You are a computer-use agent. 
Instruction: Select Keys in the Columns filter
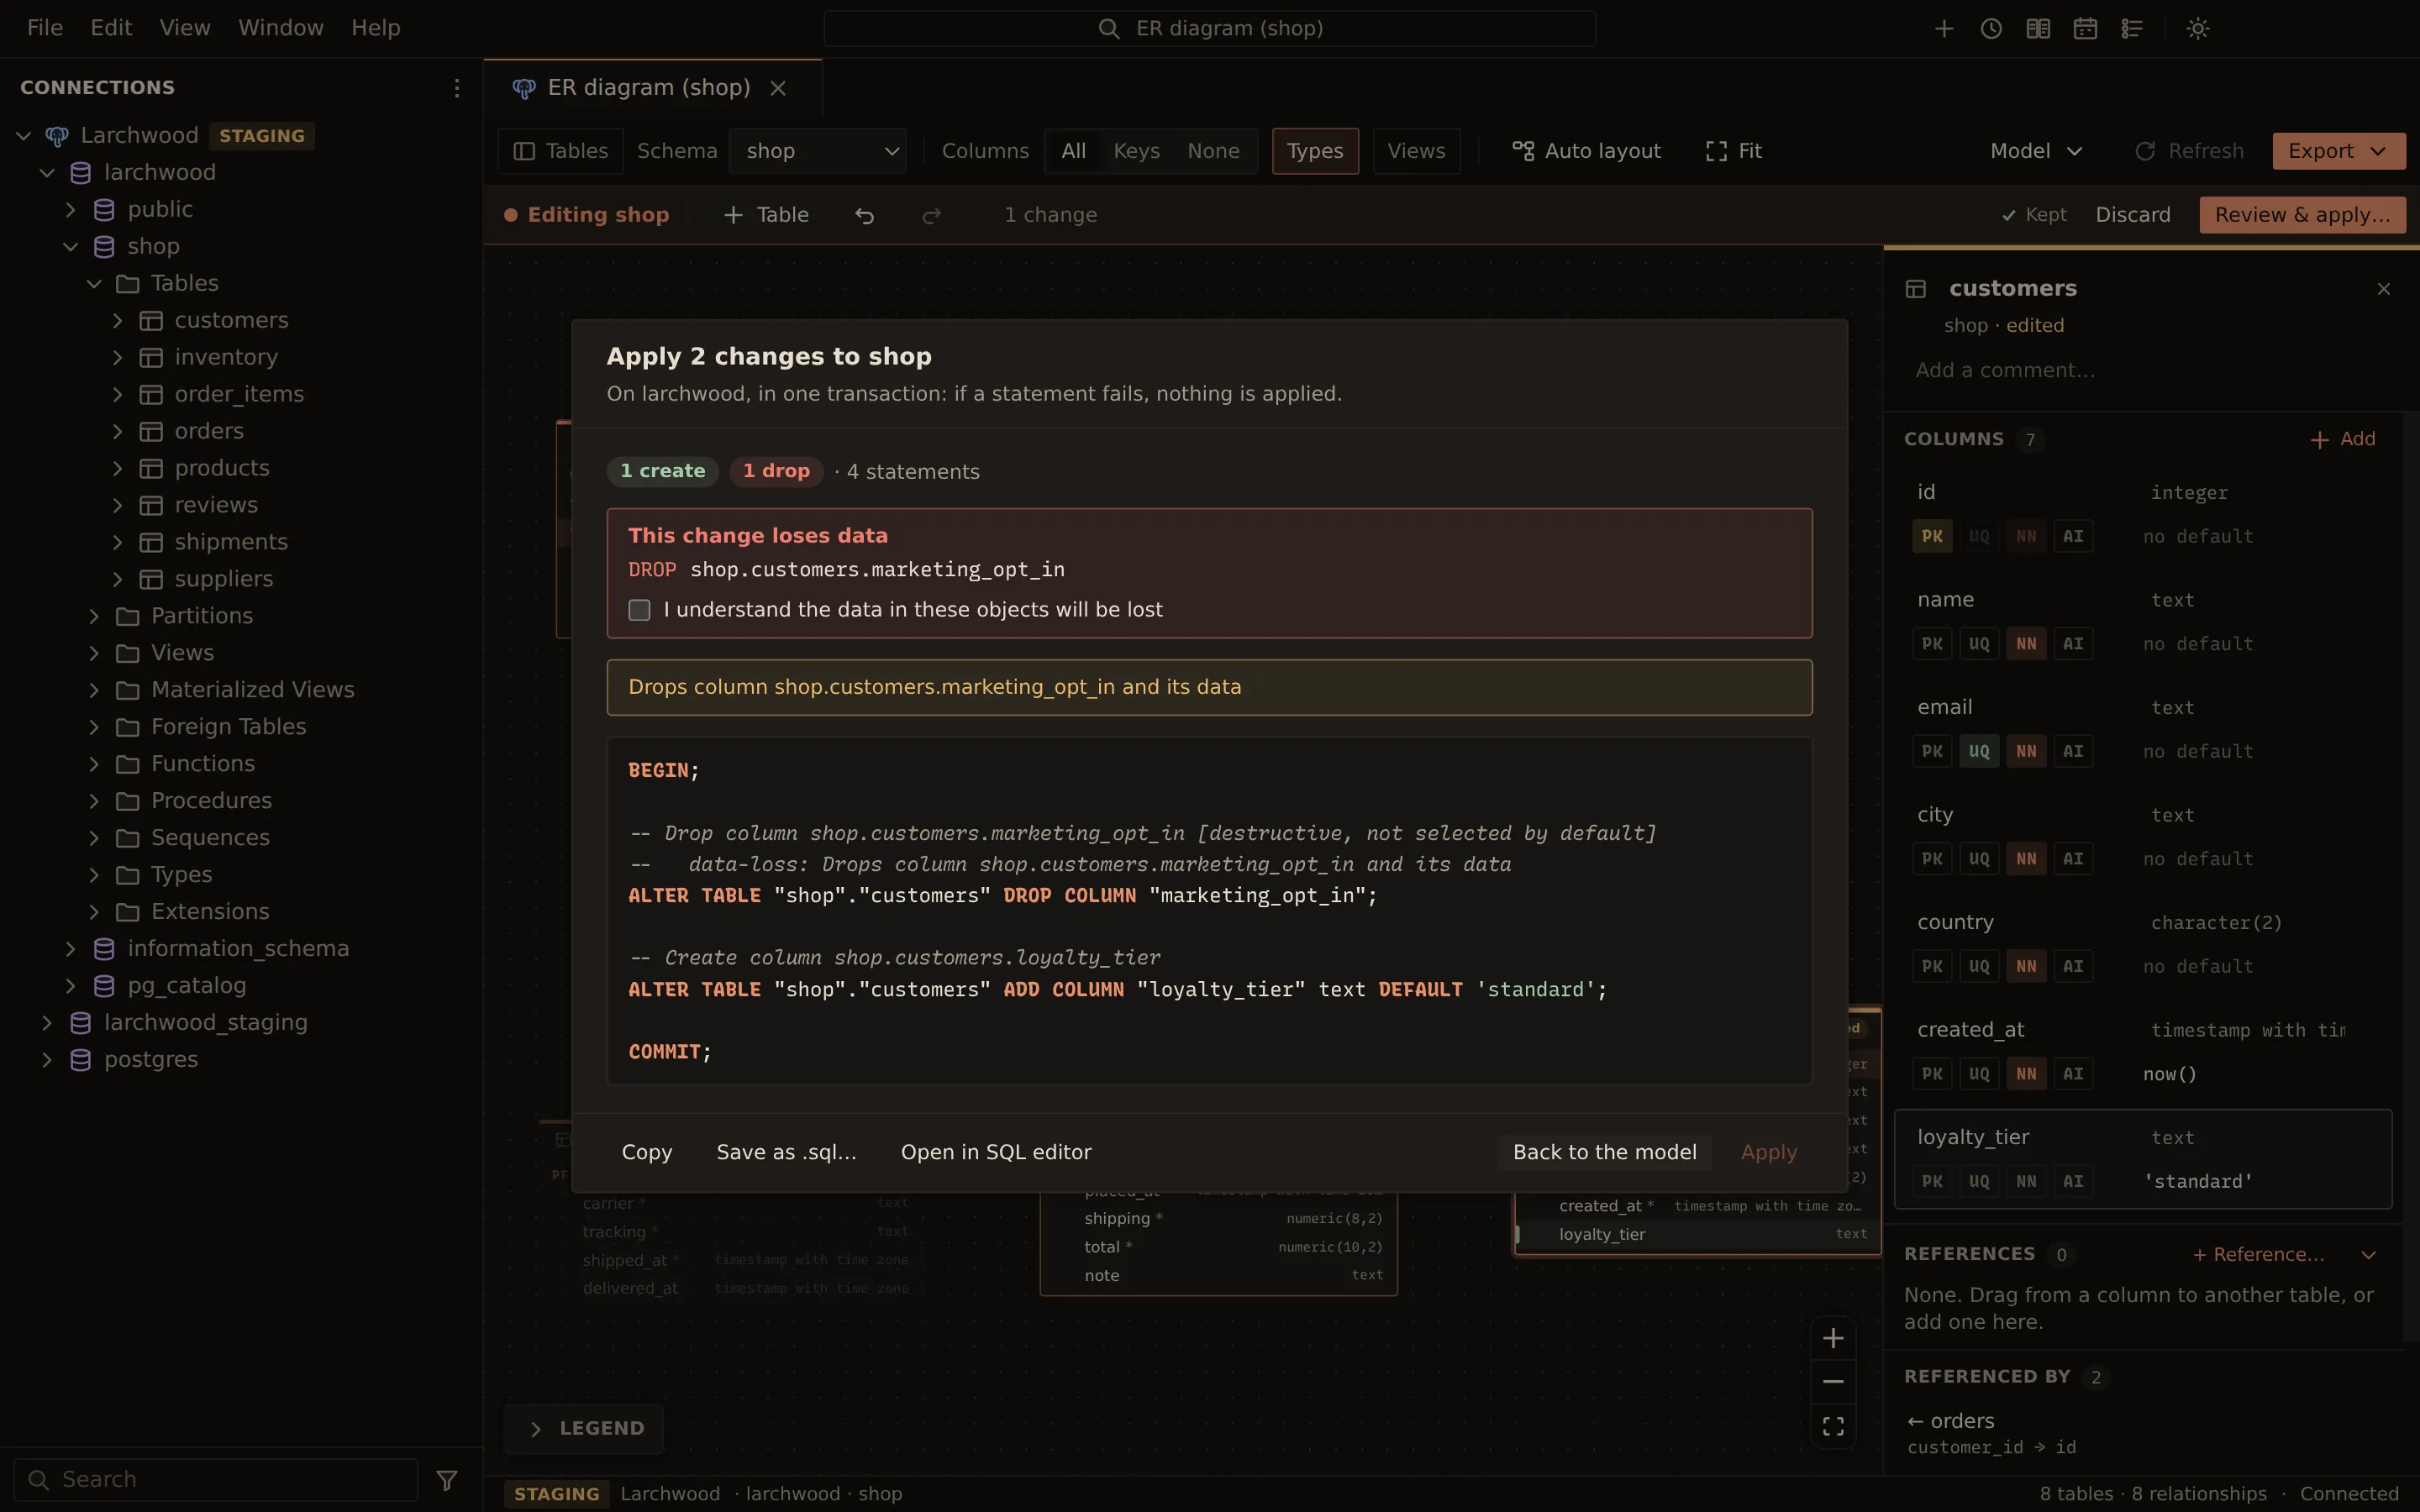tap(1136, 151)
